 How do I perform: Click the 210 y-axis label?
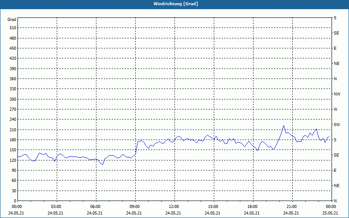tap(13, 129)
